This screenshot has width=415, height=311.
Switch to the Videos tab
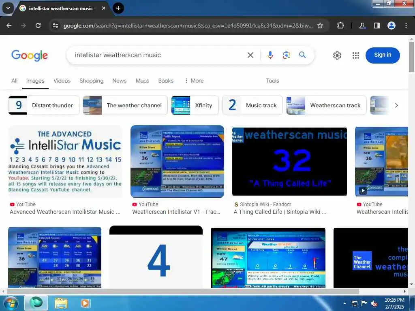click(62, 81)
